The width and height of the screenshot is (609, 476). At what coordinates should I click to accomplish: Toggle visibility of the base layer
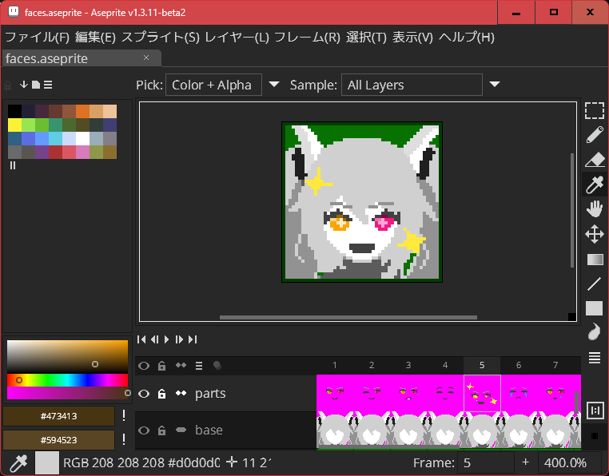point(144,430)
